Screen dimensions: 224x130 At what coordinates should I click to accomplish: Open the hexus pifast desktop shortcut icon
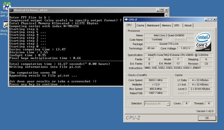[6, 25]
